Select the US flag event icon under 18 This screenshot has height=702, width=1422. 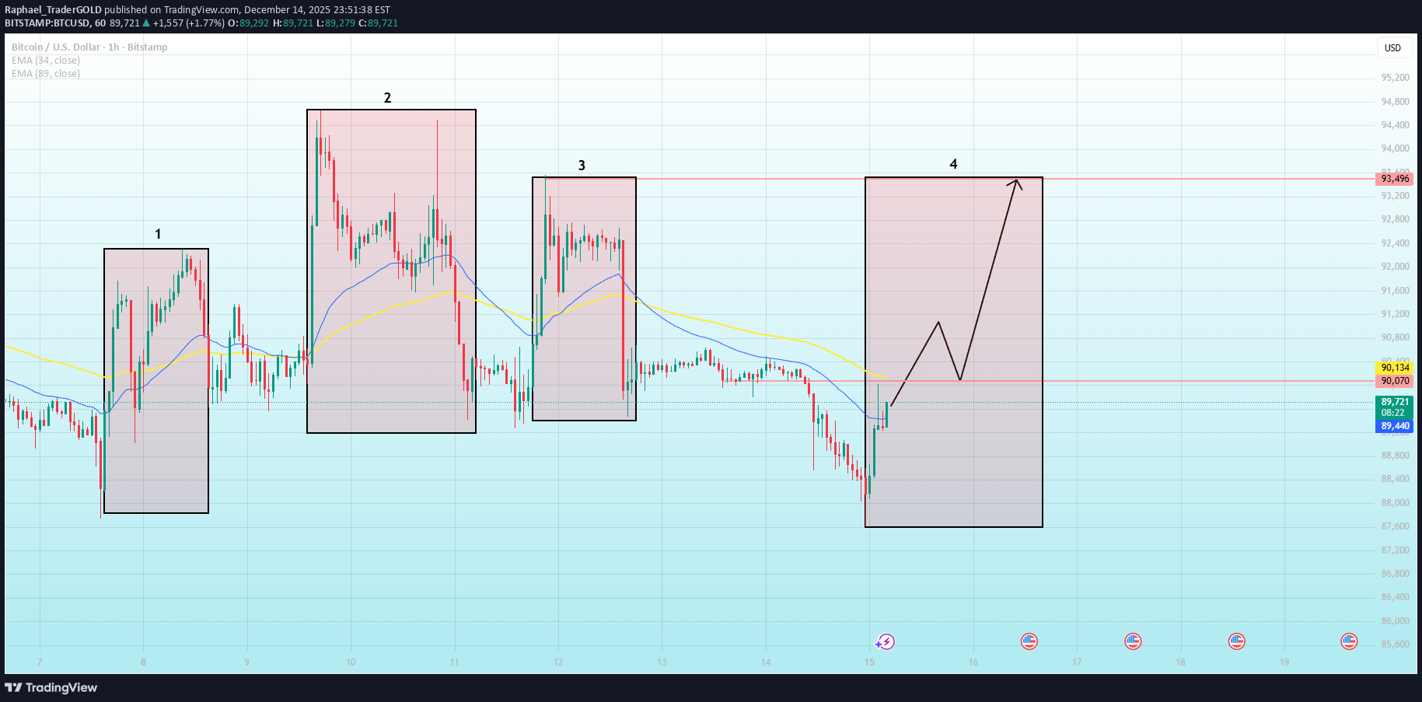click(x=1236, y=641)
